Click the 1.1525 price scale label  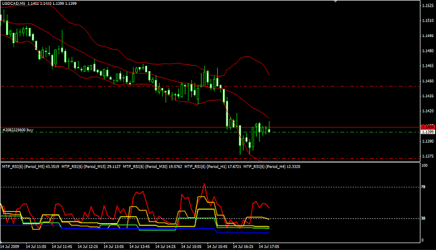pos(428,5)
